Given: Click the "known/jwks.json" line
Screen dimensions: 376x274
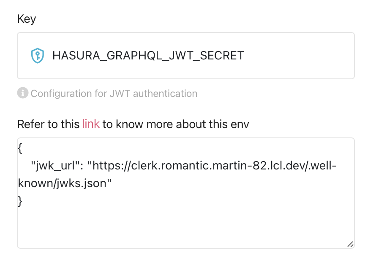Looking at the screenshot, I should pyautogui.click(x=65, y=183).
